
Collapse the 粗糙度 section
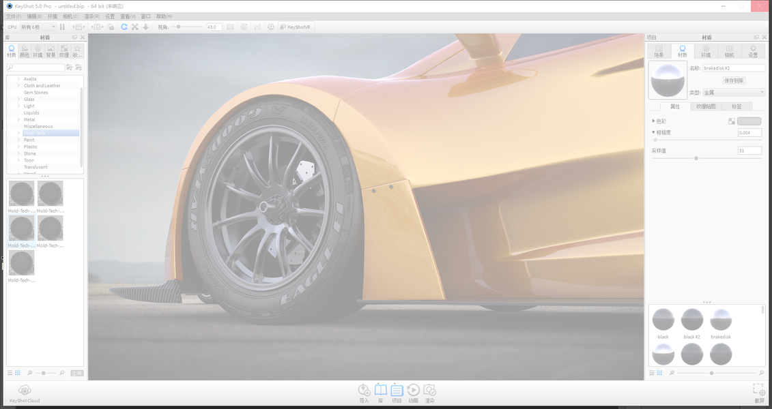coord(653,132)
